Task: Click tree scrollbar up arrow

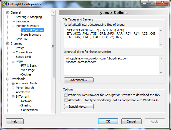Action: 53,13
